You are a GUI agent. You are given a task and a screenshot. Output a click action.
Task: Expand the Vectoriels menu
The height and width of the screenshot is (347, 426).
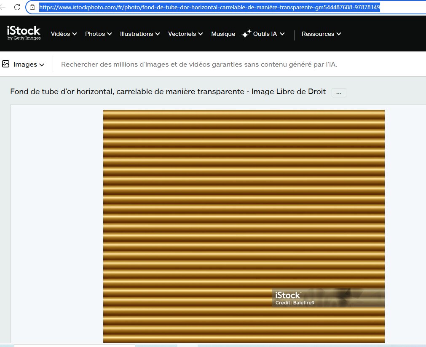pos(185,34)
